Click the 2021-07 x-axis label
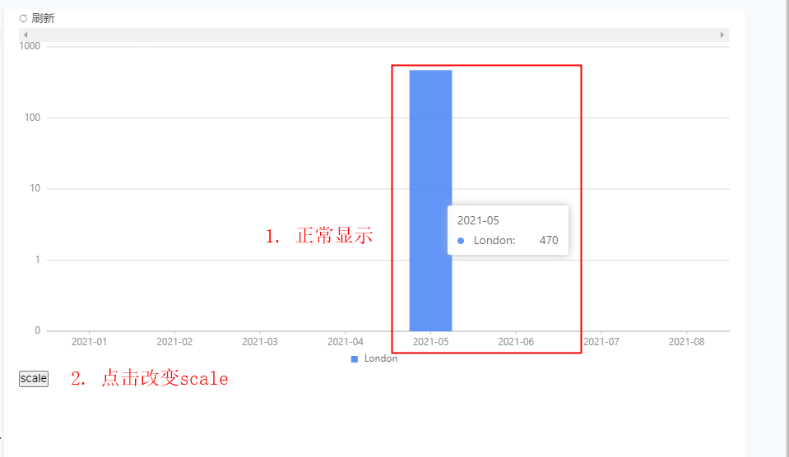Screen dimensions: 789x457 601,342
